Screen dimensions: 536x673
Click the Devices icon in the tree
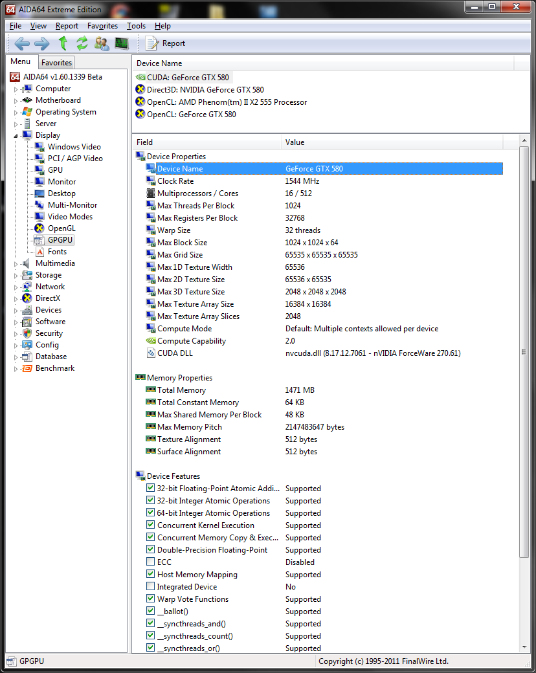pyautogui.click(x=27, y=310)
